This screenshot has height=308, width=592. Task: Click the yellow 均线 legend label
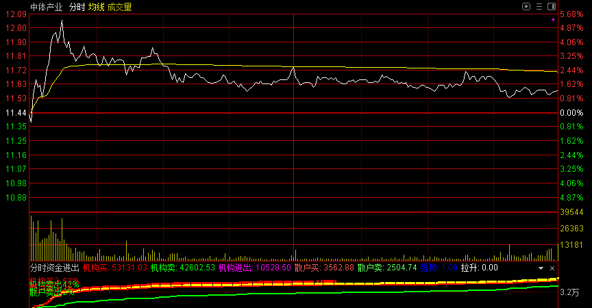tap(96, 7)
